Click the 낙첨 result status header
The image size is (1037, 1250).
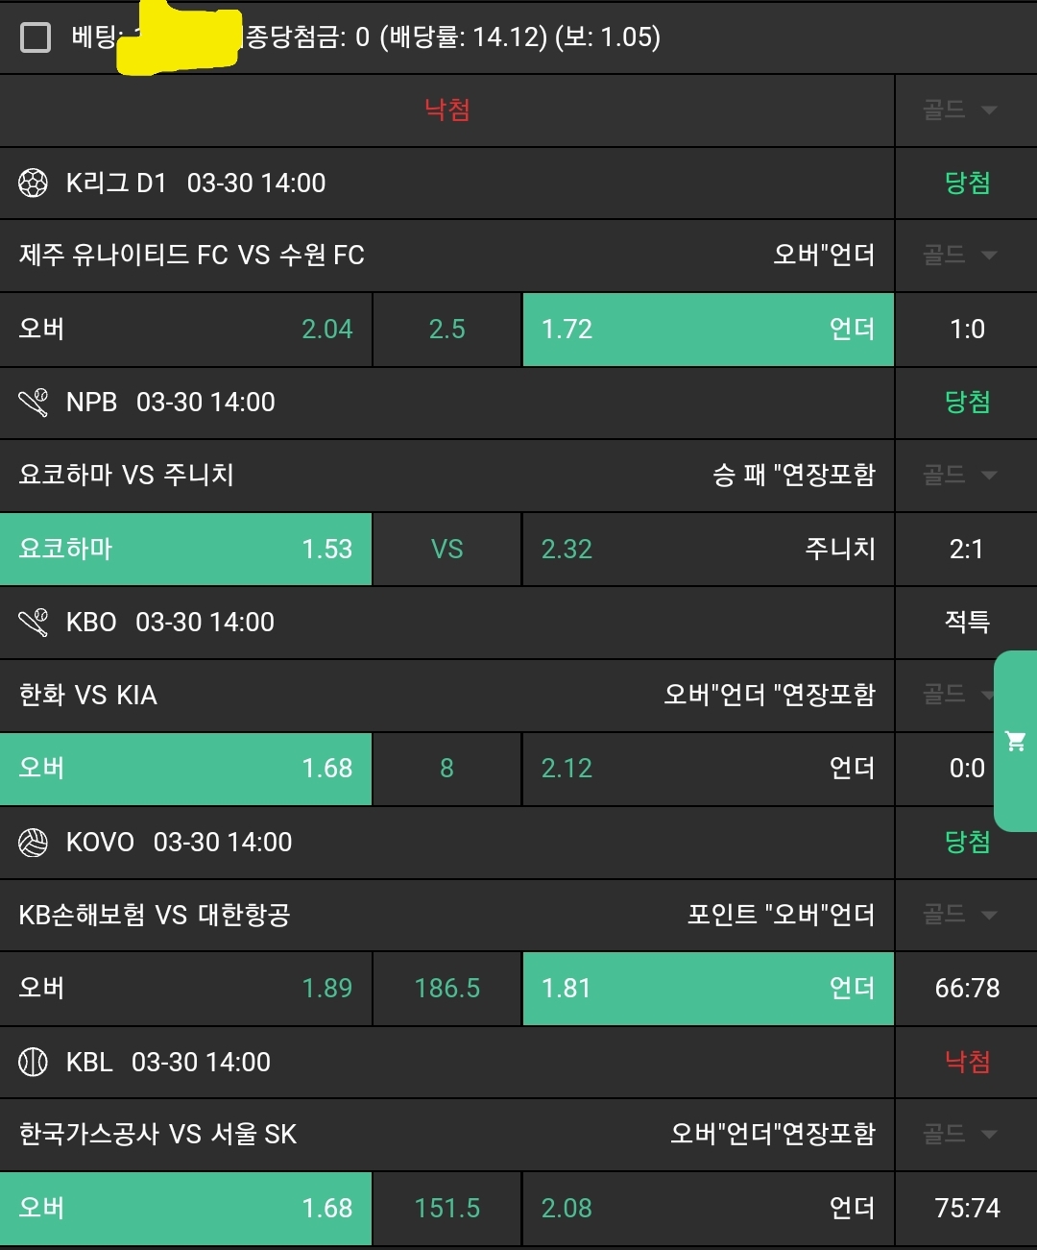[x=446, y=110]
